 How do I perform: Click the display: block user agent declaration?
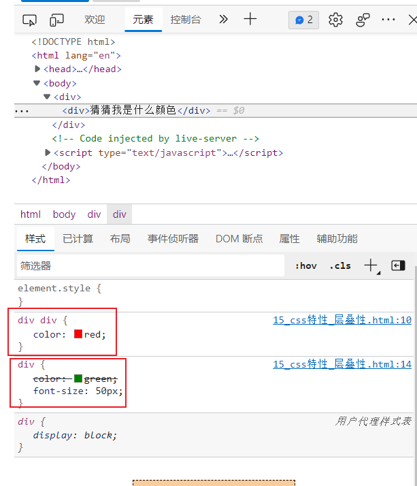[75, 435]
